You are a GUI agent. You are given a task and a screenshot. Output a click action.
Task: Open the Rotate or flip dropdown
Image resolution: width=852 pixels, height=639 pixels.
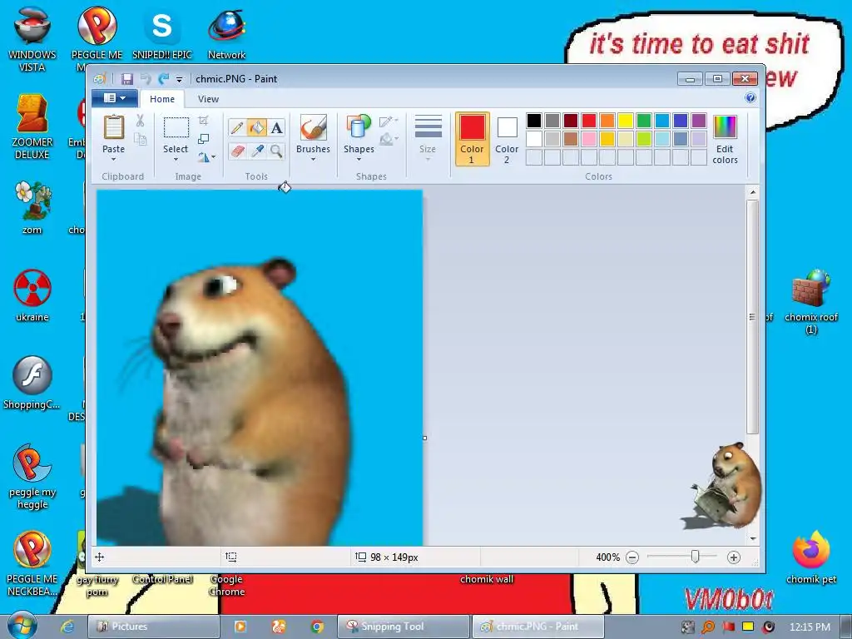206,157
